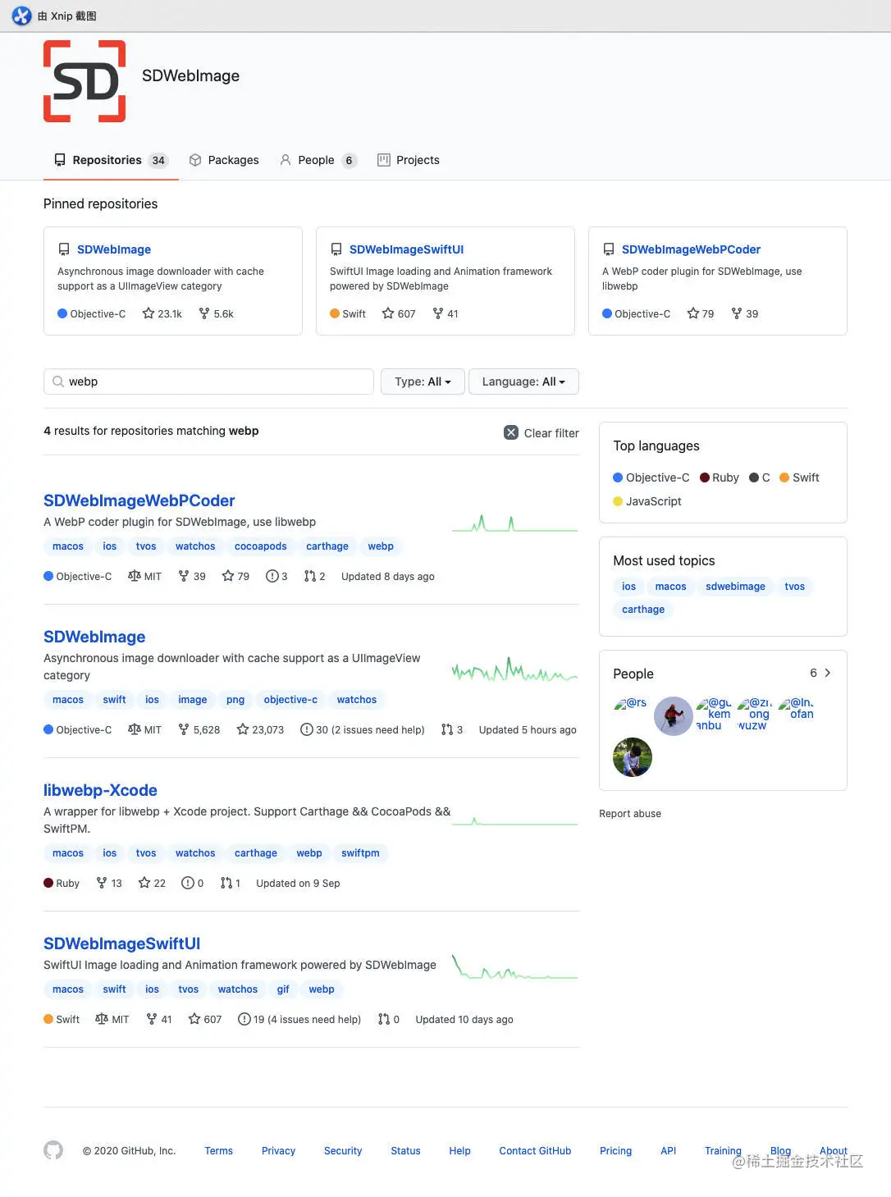Select cocoapods topic tag on SDWebImageWebPCoder
This screenshot has height=1197, width=891.
coord(261,546)
